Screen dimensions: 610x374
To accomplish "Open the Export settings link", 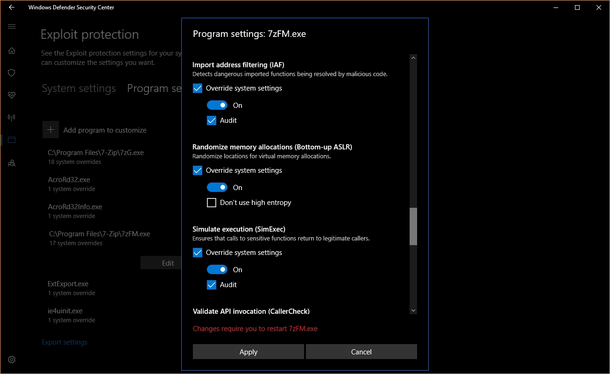I will [64, 342].
